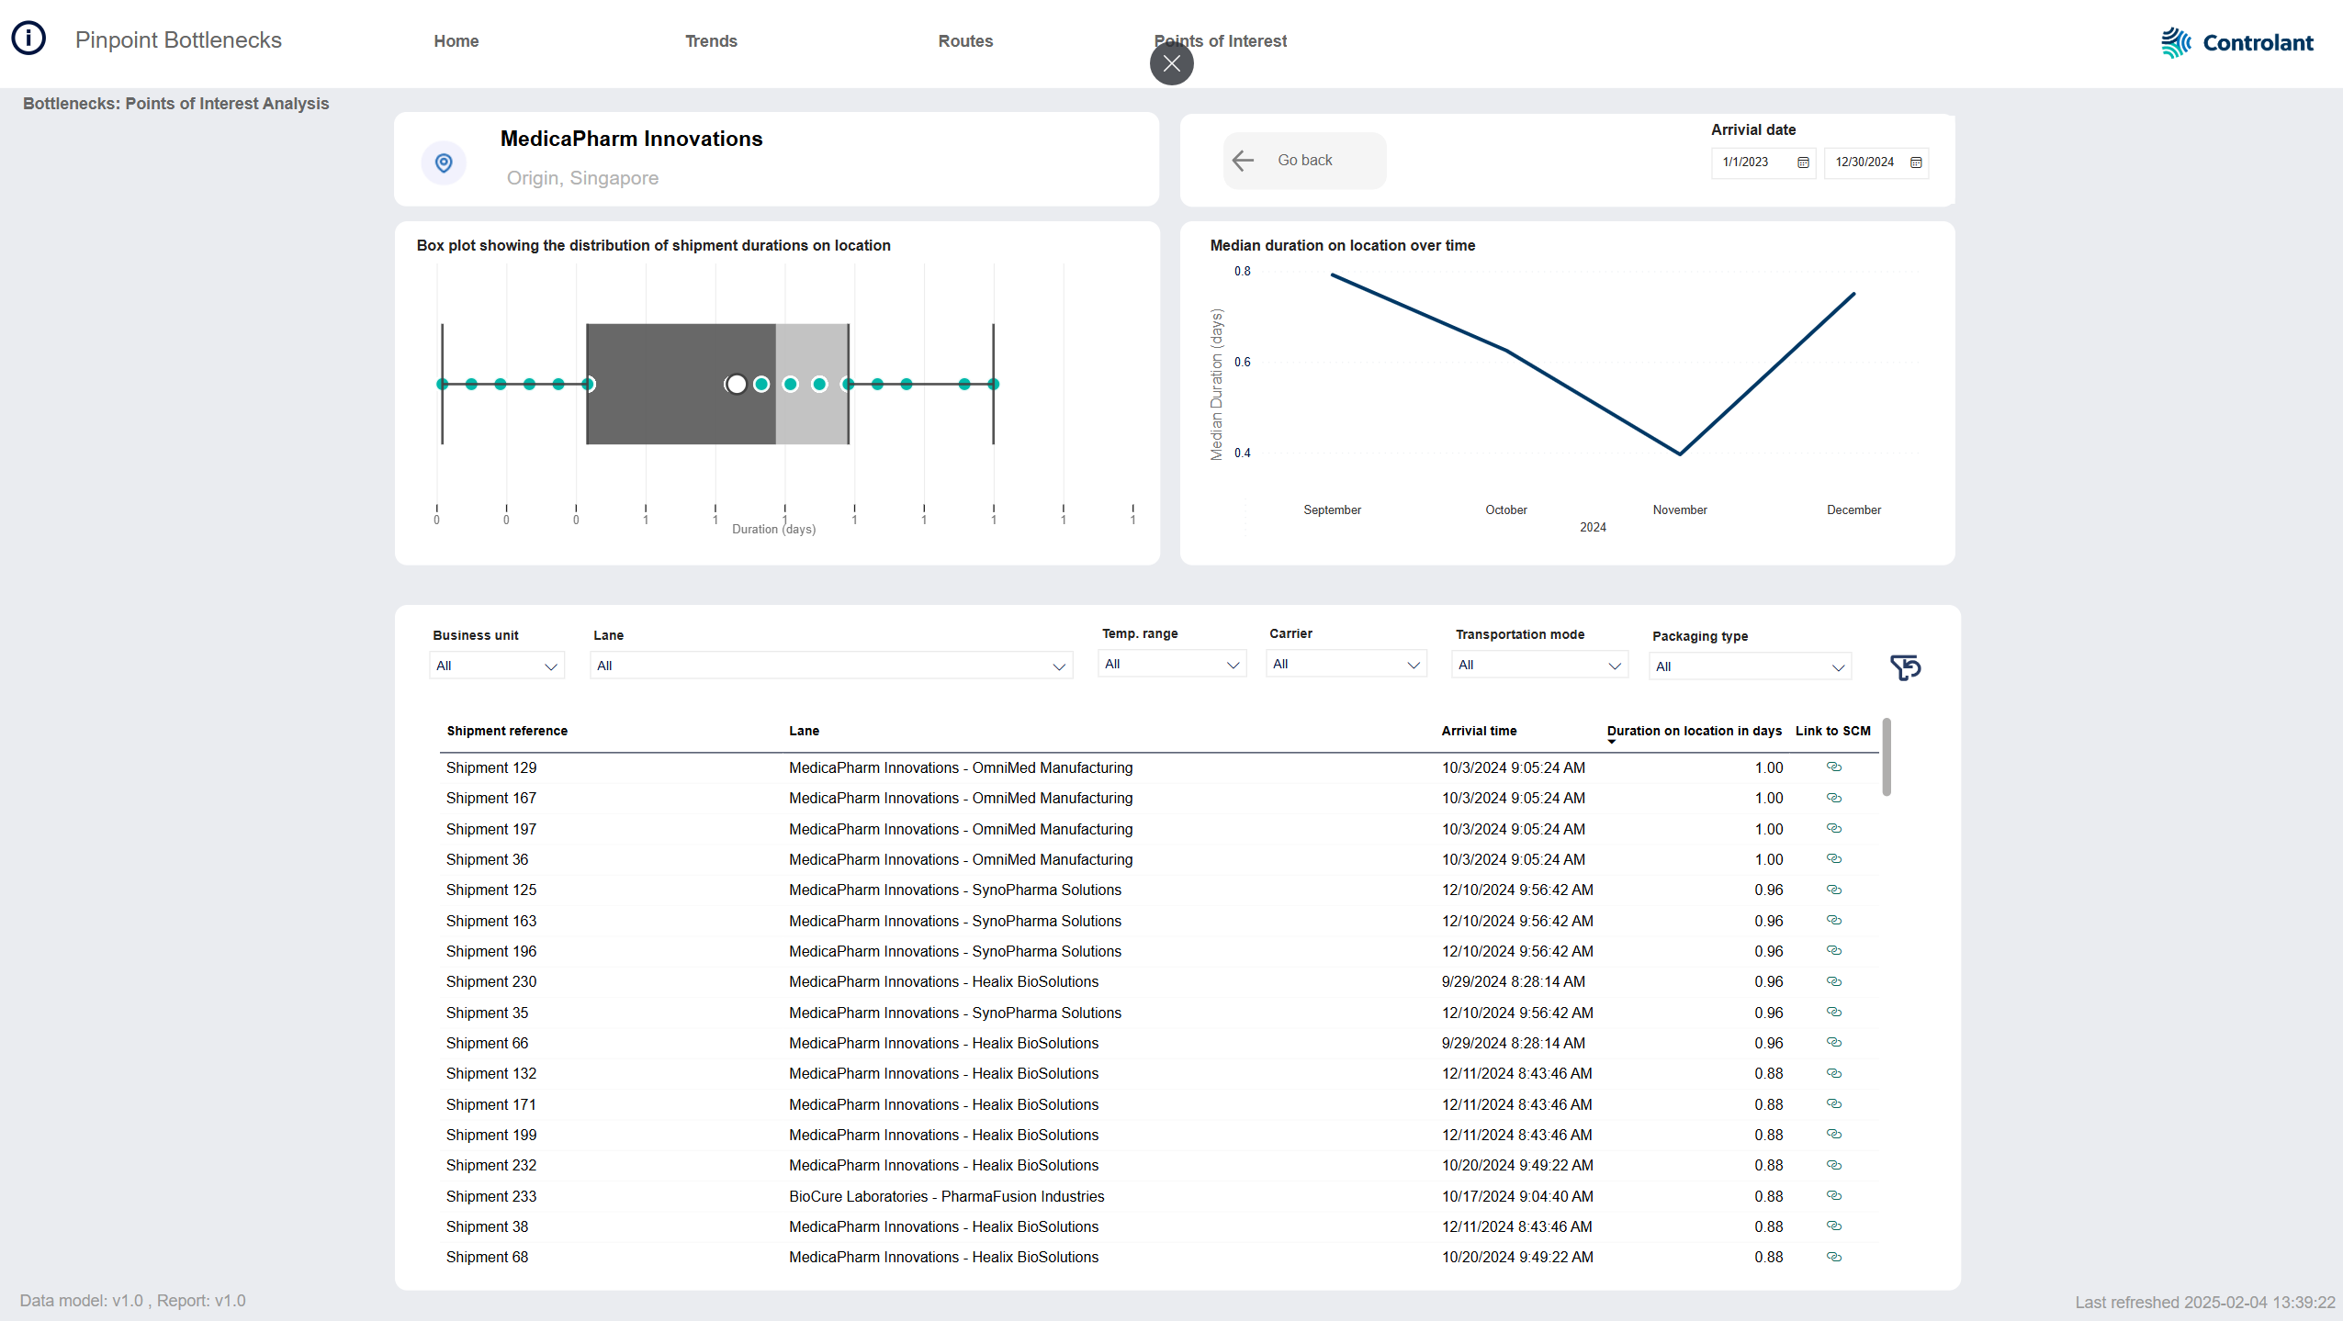The height and width of the screenshot is (1321, 2343).
Task: Click the December label on the chart axis
Action: (x=1853, y=509)
